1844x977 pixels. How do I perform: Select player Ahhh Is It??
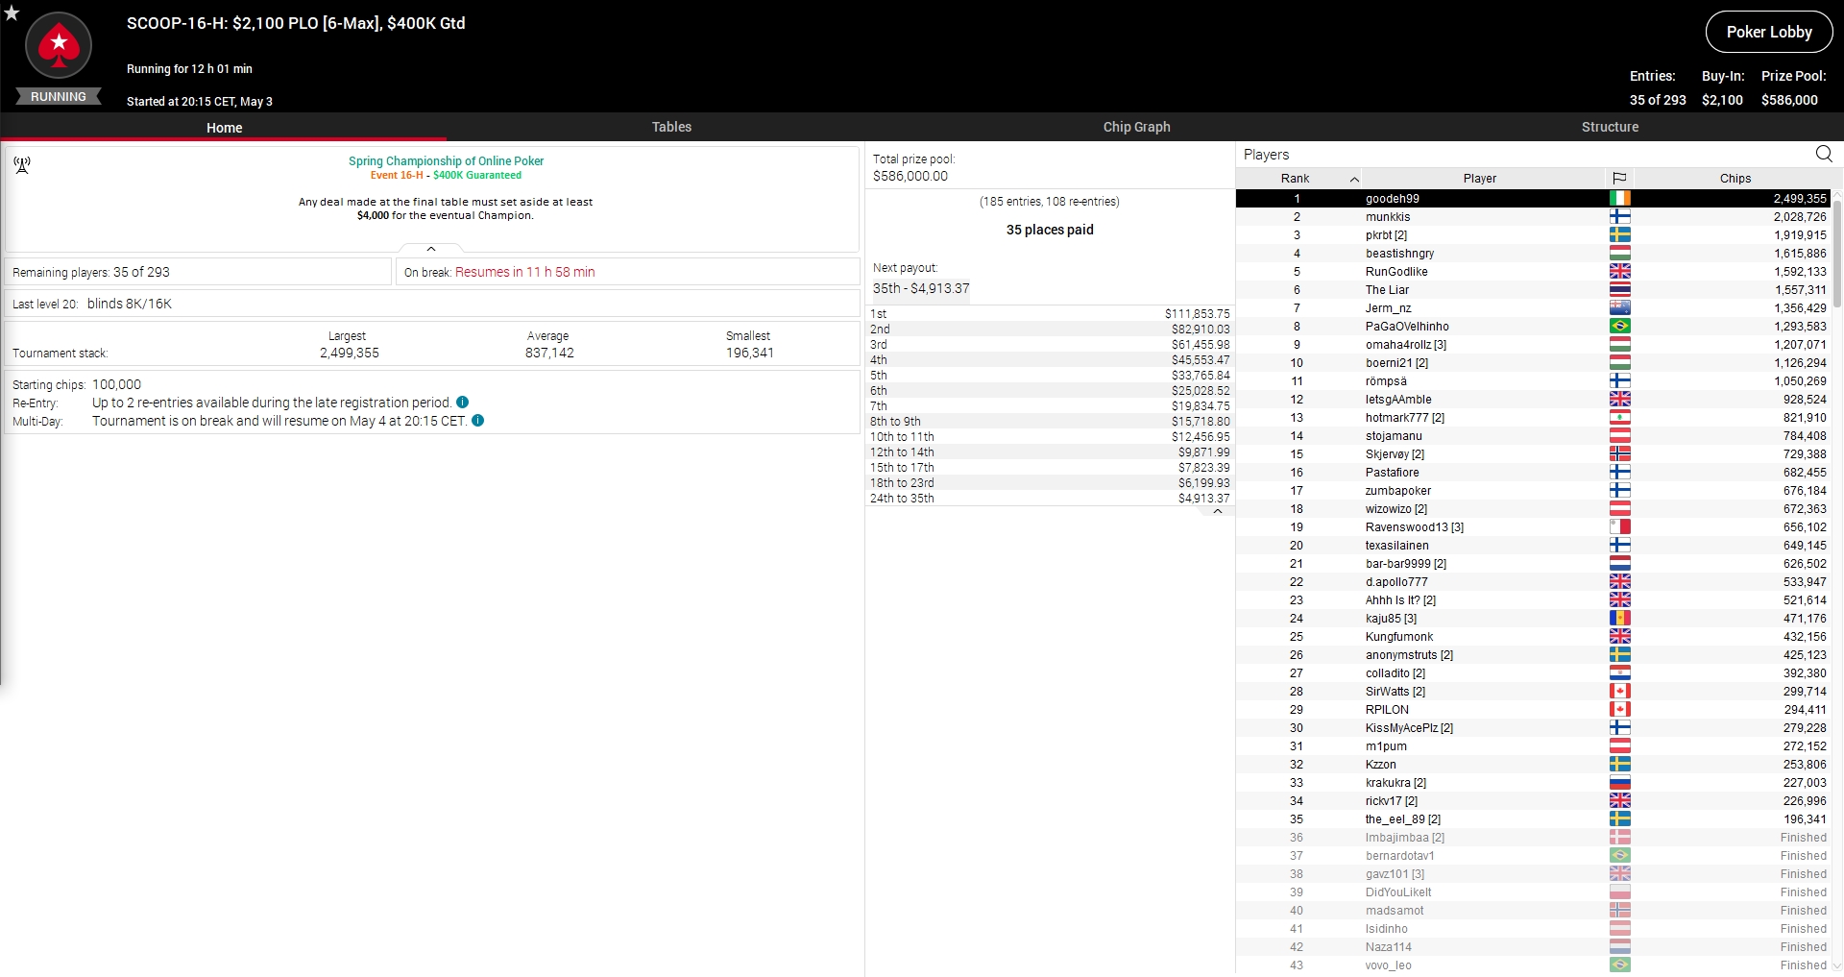[x=1534, y=600]
